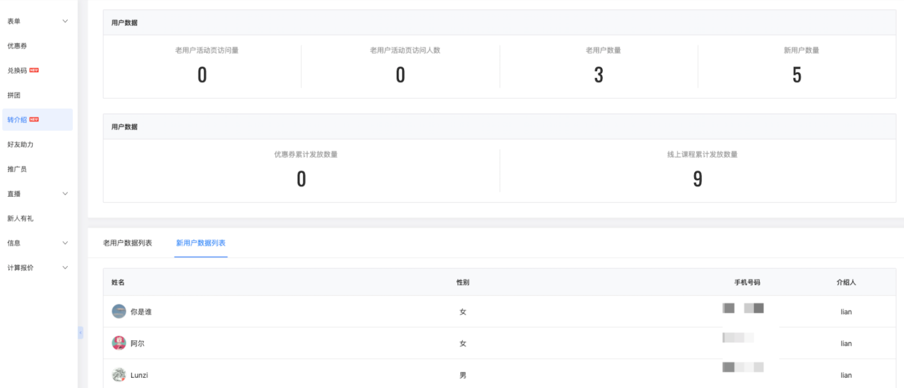Click the 新用户数量 statistic value 5

[797, 75]
